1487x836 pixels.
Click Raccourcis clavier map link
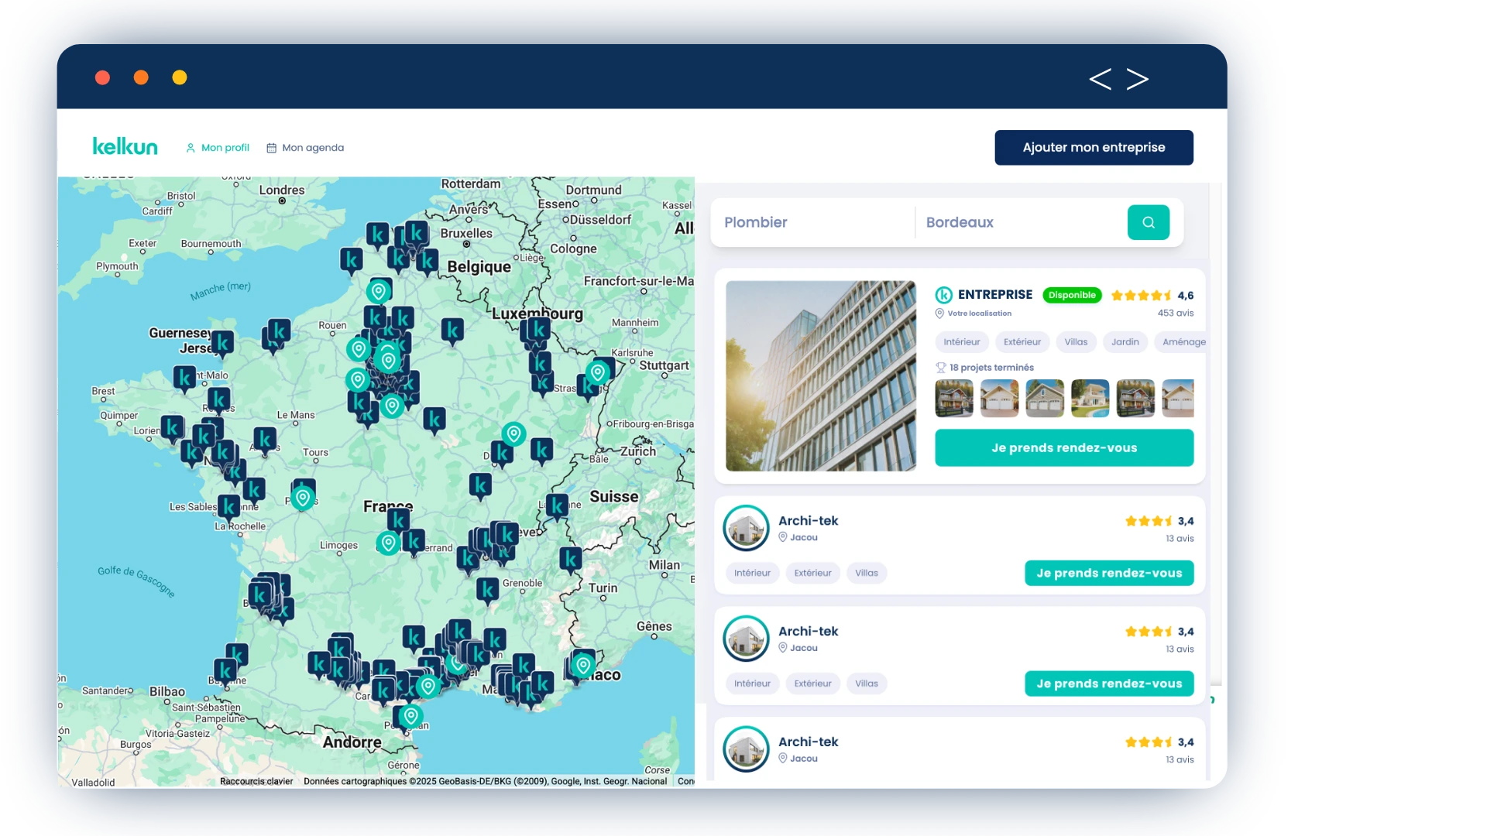point(256,781)
